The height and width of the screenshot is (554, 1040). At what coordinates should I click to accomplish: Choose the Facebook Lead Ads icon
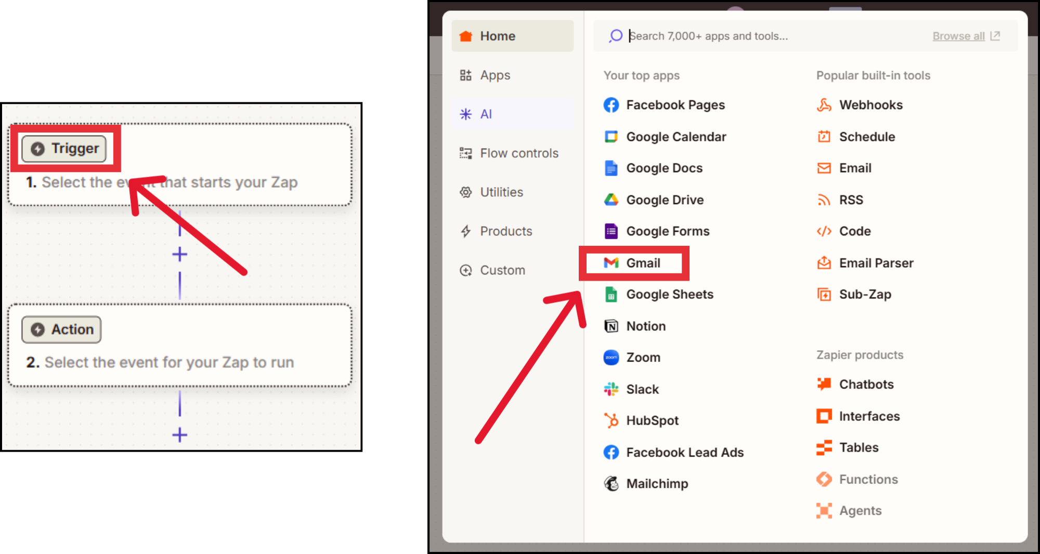tap(611, 452)
